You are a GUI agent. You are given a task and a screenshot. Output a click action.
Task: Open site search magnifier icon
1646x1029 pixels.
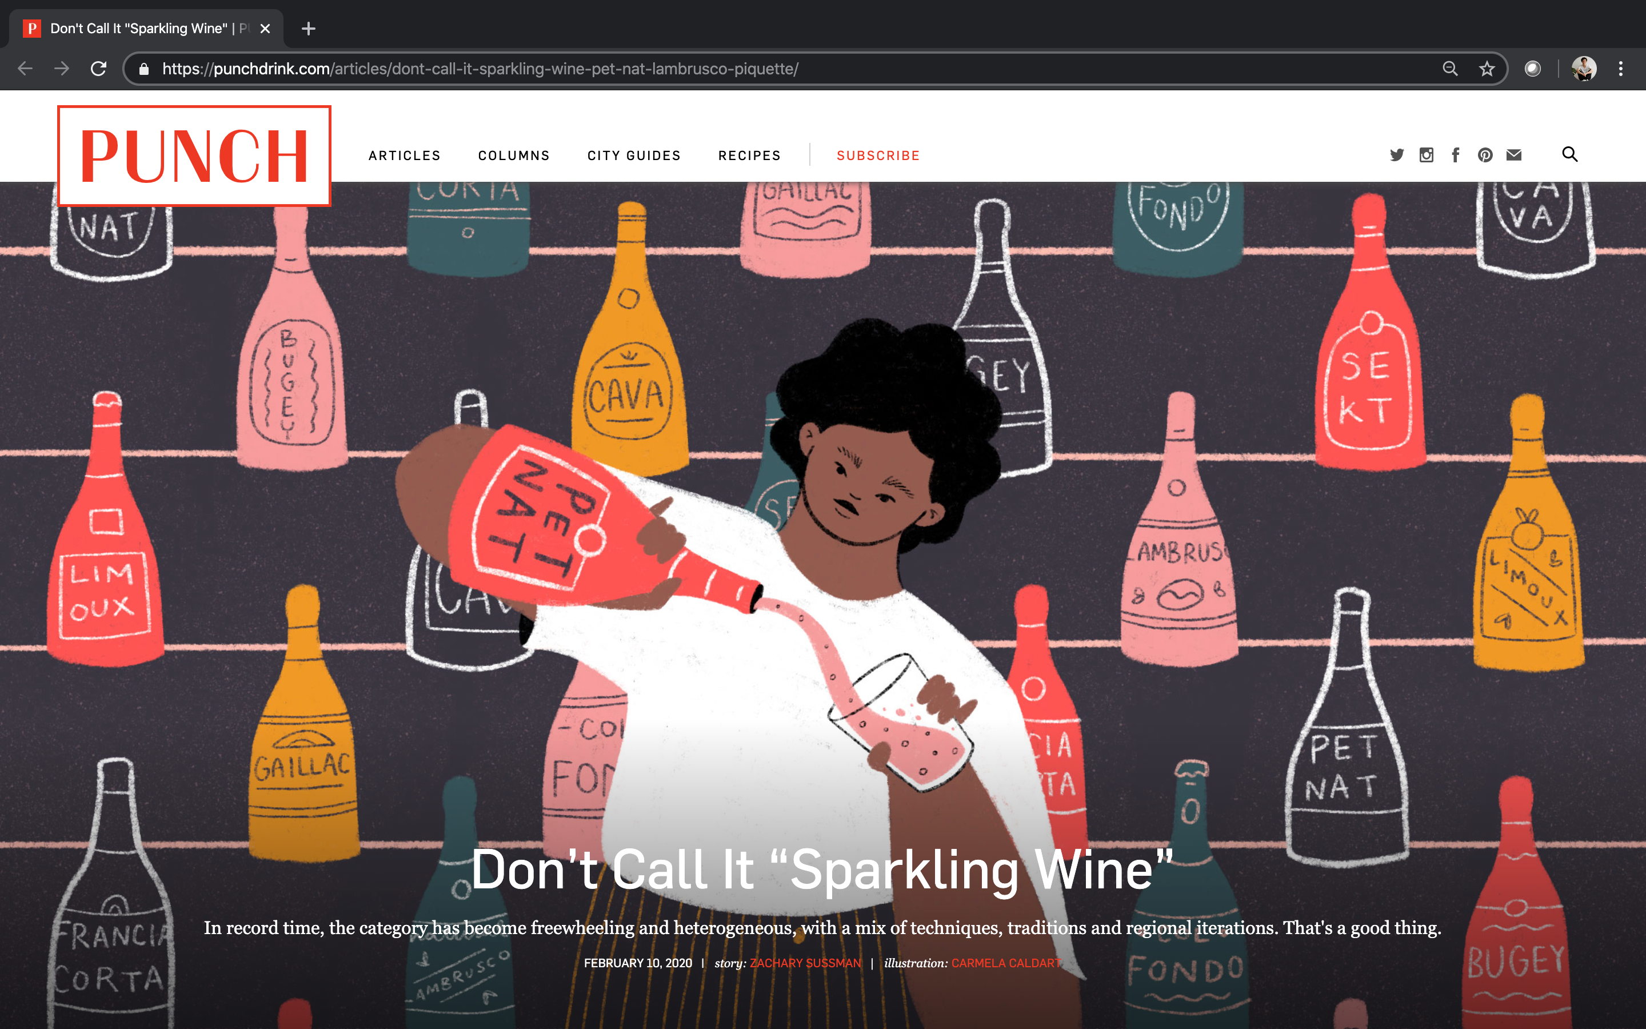(x=1570, y=154)
